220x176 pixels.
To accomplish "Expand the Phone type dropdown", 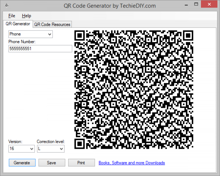I will point(31,34).
